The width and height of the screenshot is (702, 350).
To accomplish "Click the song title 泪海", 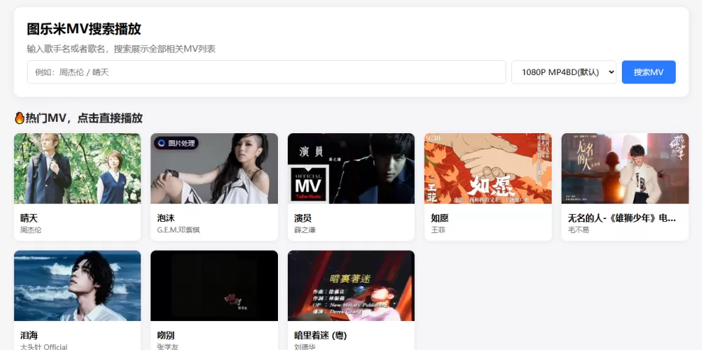I will pyautogui.click(x=29, y=335).
